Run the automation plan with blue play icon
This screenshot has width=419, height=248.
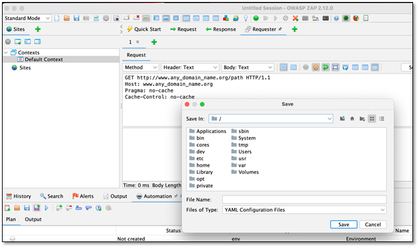[47, 208]
